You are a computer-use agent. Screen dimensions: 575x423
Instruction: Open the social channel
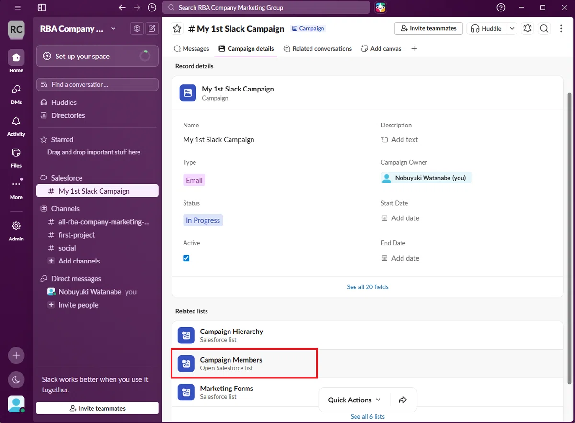(x=97, y=248)
